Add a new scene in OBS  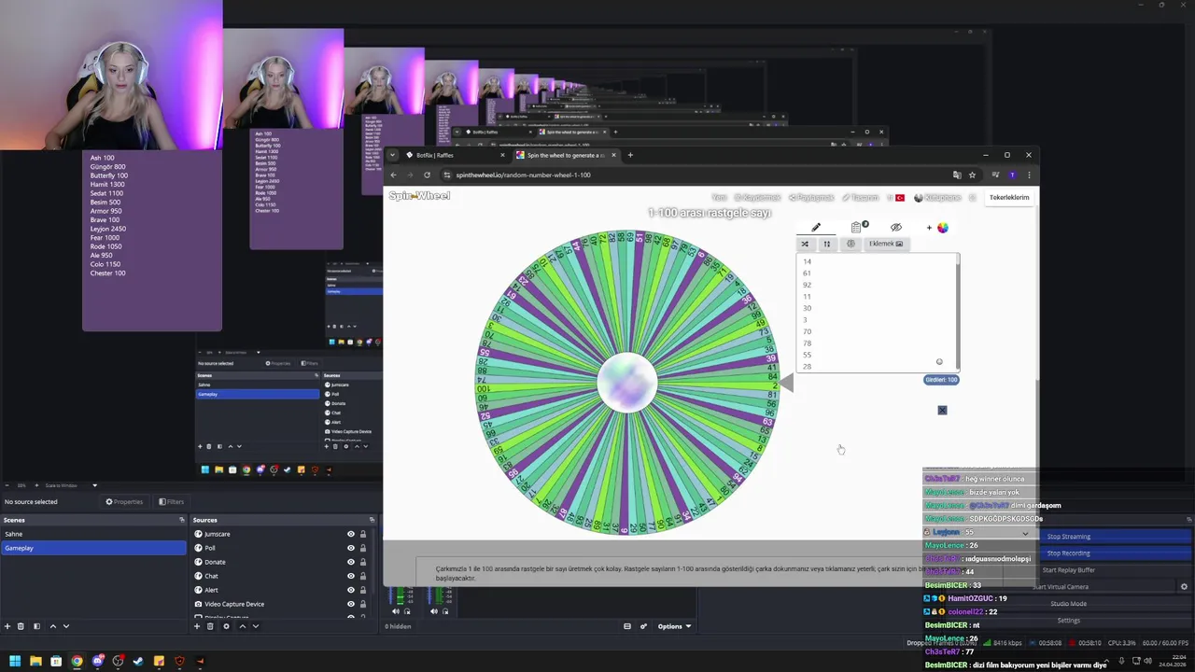[x=7, y=626]
